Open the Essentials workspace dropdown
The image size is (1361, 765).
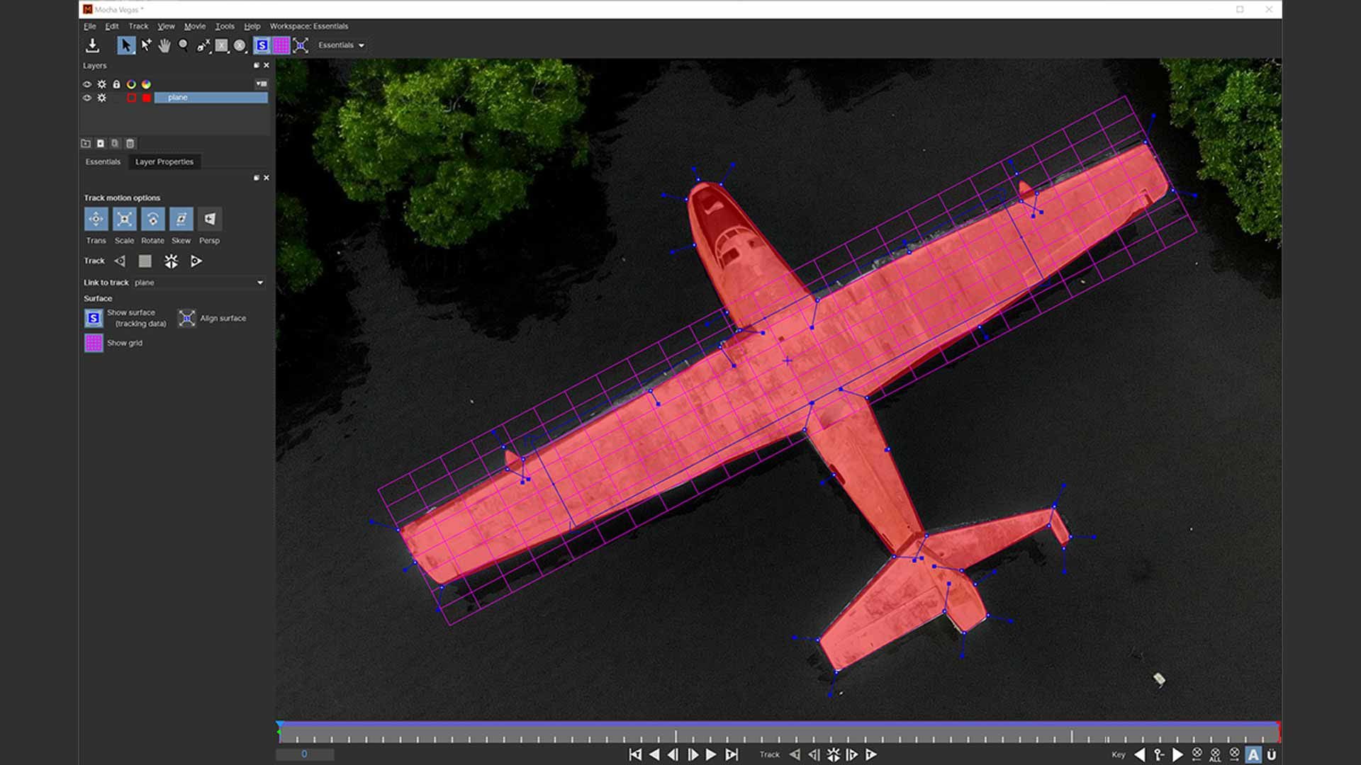click(x=341, y=45)
